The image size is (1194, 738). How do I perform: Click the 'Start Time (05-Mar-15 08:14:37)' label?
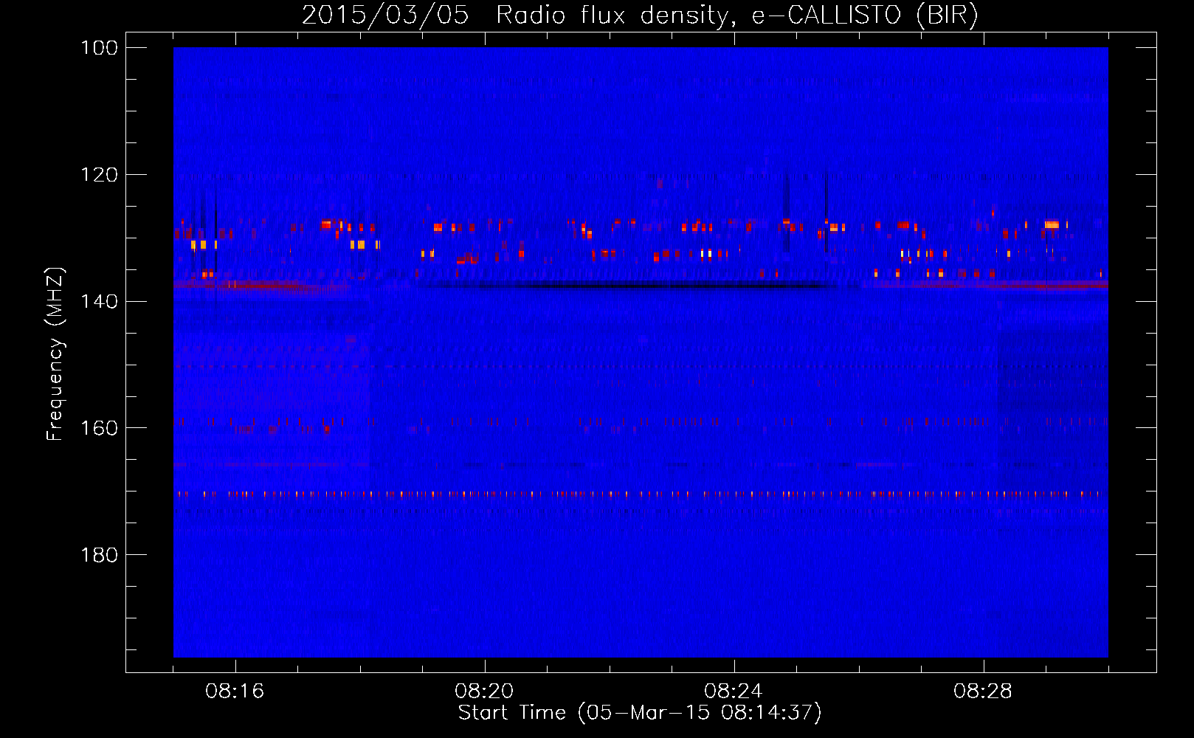[640, 713]
